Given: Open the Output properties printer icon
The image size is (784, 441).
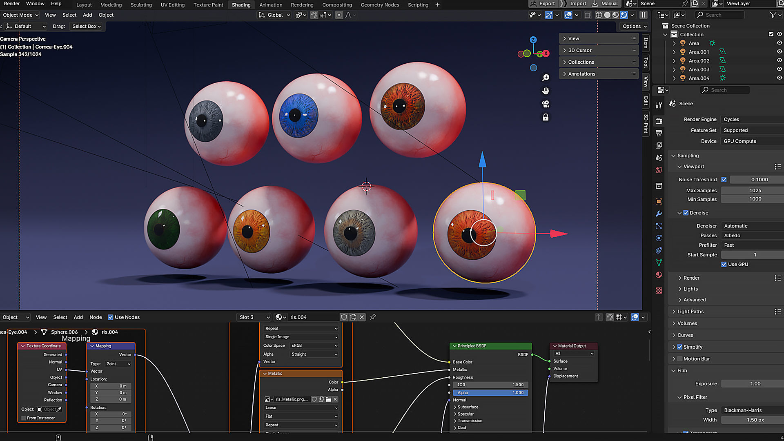Looking at the screenshot, I should 659,133.
